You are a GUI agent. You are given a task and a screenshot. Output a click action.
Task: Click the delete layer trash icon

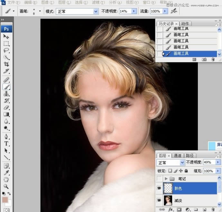(212, 209)
